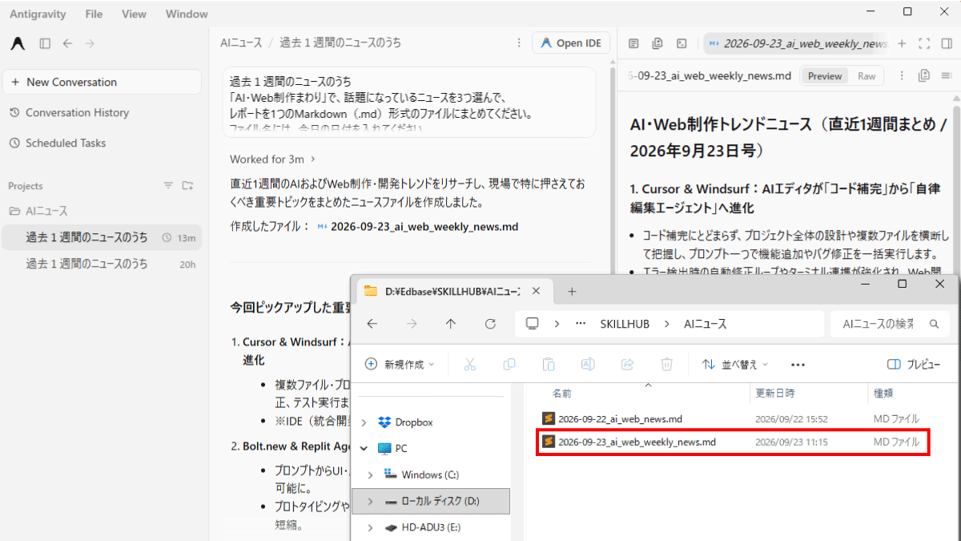Click the outline list icon in preview header
Screen dimensions: 961x541
947,75
